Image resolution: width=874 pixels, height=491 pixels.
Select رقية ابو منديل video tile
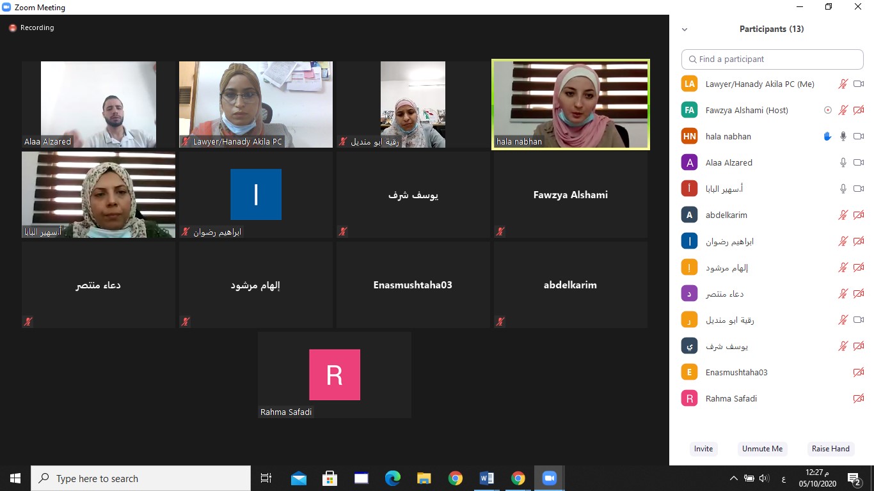(x=413, y=105)
